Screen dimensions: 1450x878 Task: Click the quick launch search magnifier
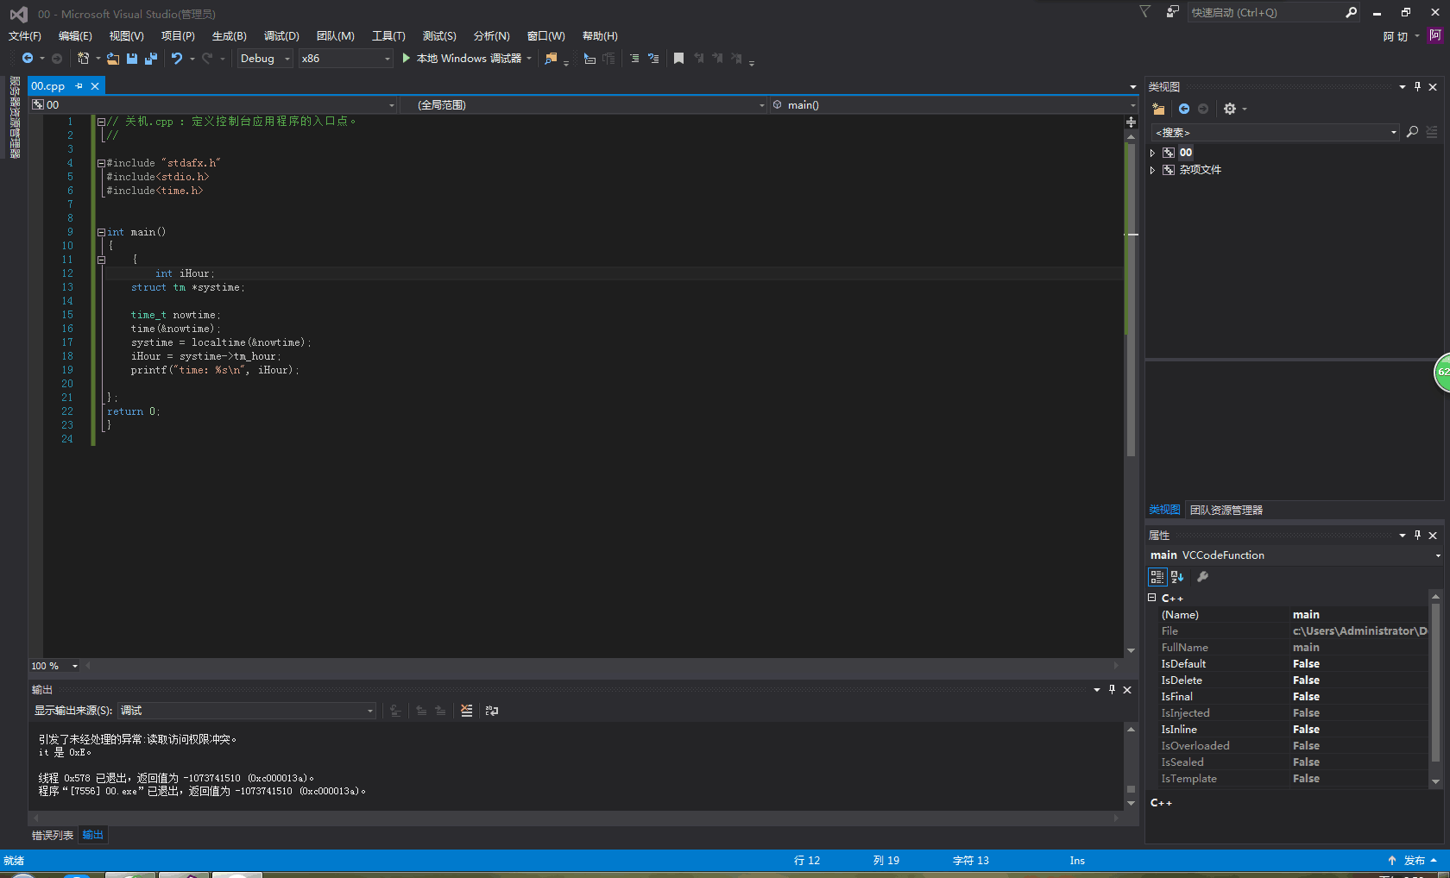coord(1352,12)
